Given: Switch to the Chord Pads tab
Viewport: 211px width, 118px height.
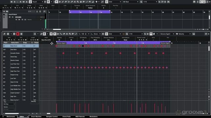Looking at the screenshot, I should [x=67, y=117].
